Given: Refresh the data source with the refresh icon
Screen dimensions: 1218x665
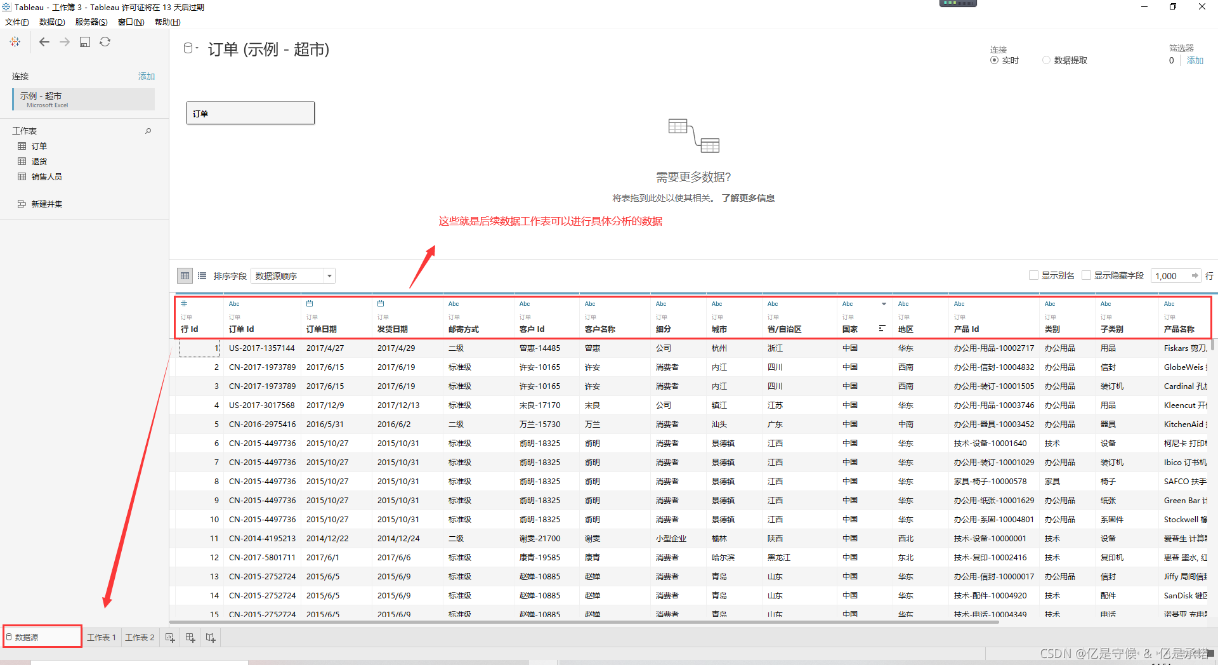Looking at the screenshot, I should [x=105, y=42].
